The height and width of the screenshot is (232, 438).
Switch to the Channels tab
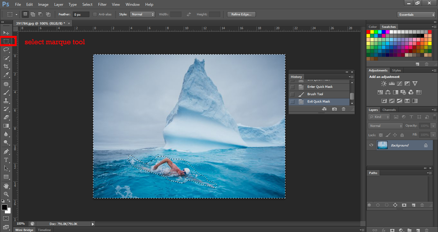pos(389,110)
